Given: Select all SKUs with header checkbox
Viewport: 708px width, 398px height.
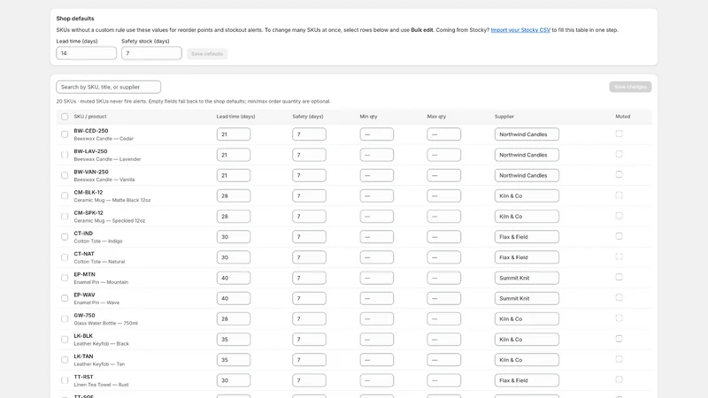Looking at the screenshot, I should pyautogui.click(x=65, y=117).
